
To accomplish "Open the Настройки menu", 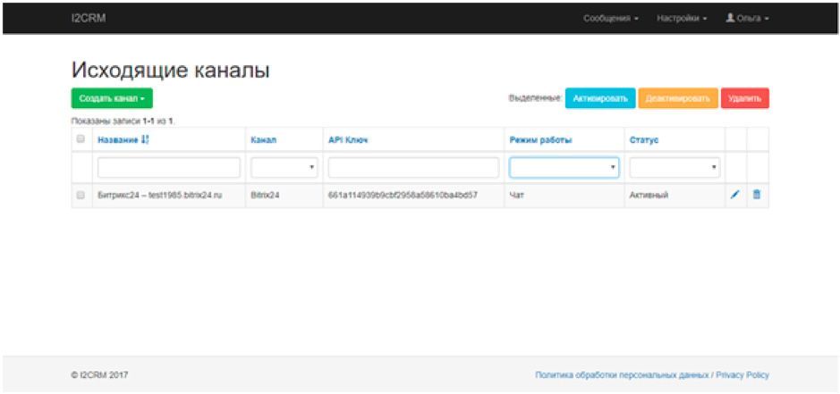I will pos(682,18).
